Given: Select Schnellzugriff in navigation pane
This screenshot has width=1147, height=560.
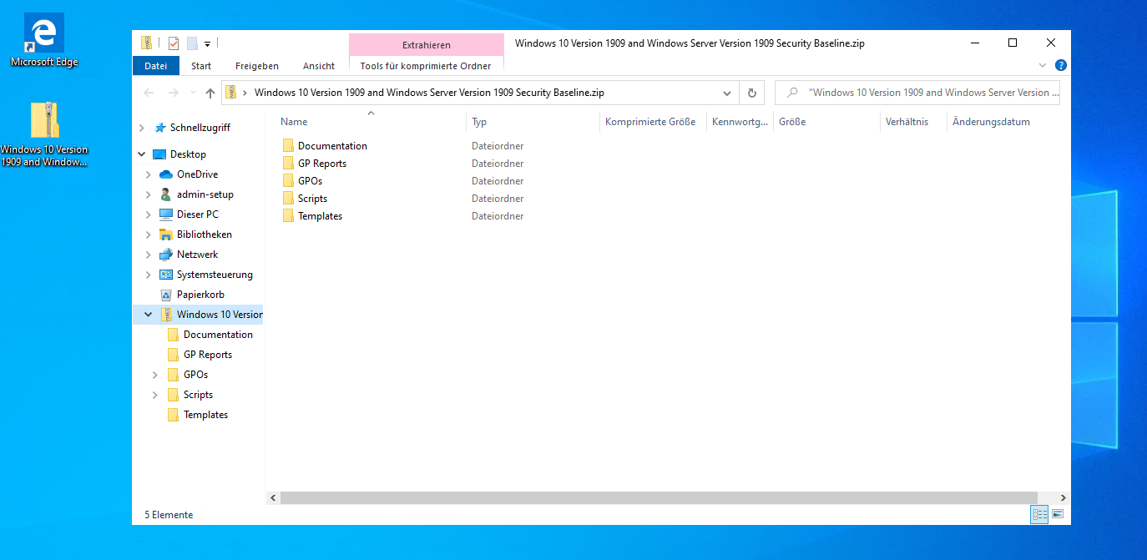Looking at the screenshot, I should tap(200, 128).
